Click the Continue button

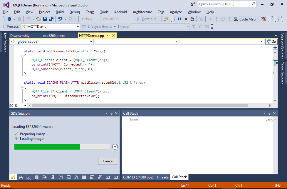pos(147,19)
